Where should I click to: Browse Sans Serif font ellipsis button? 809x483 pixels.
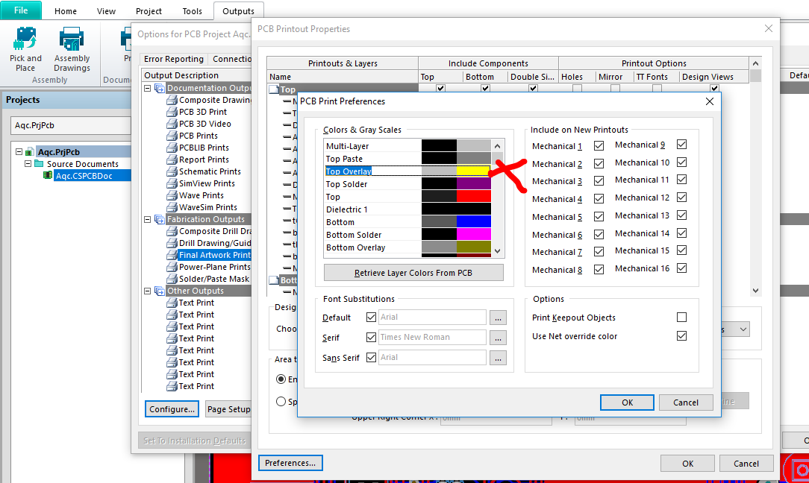click(x=498, y=358)
